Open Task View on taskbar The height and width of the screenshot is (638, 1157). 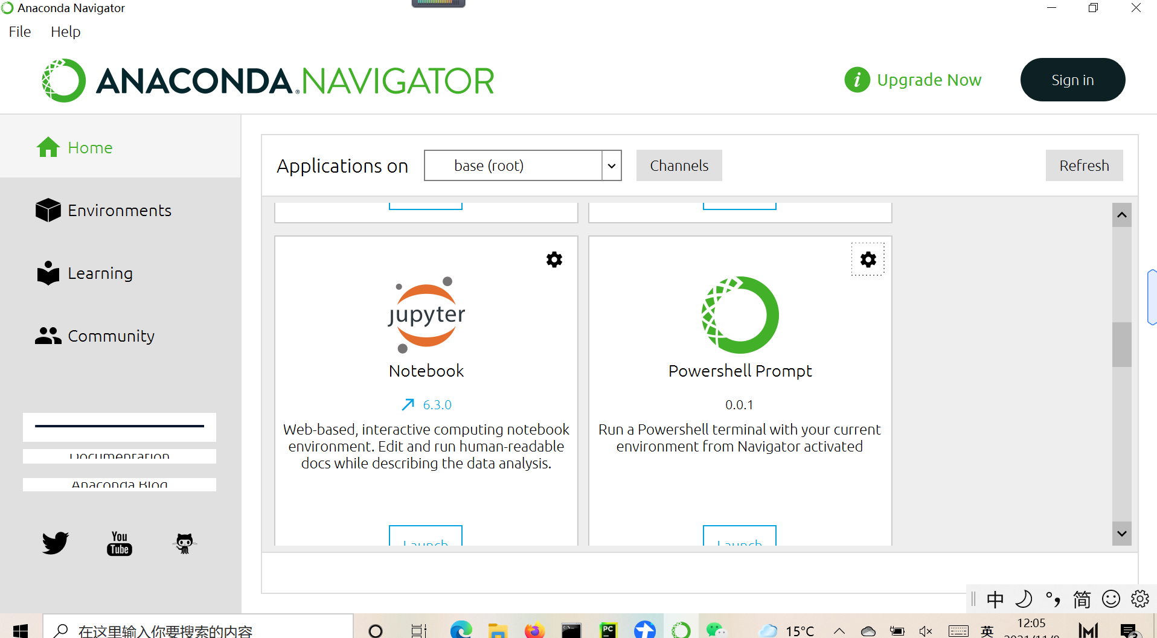[418, 631]
